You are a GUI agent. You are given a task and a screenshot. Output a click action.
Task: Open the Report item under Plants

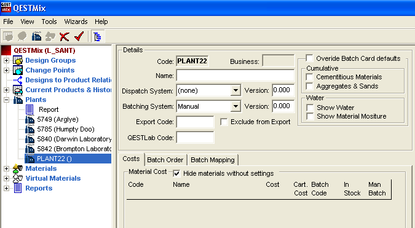tap(49, 109)
